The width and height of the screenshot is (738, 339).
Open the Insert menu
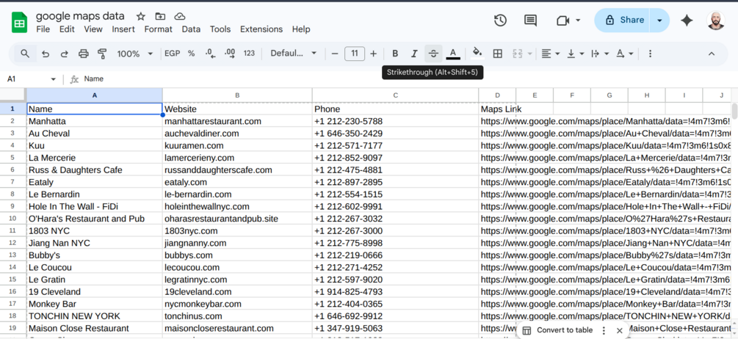tap(123, 29)
